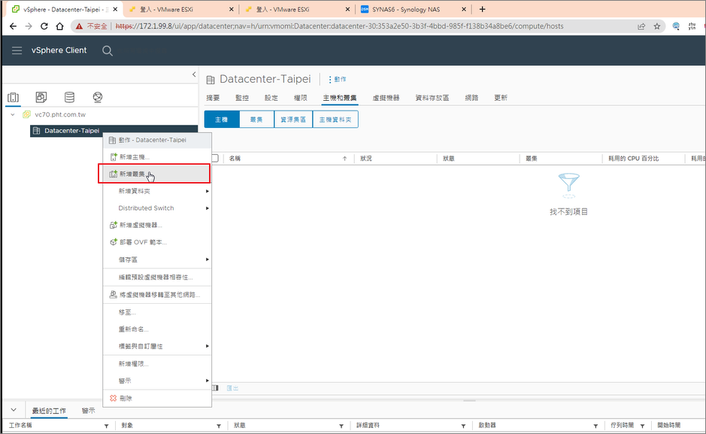The width and height of the screenshot is (706, 434).
Task: Show the 主機資料夾 sub-view button
Action: (335, 120)
